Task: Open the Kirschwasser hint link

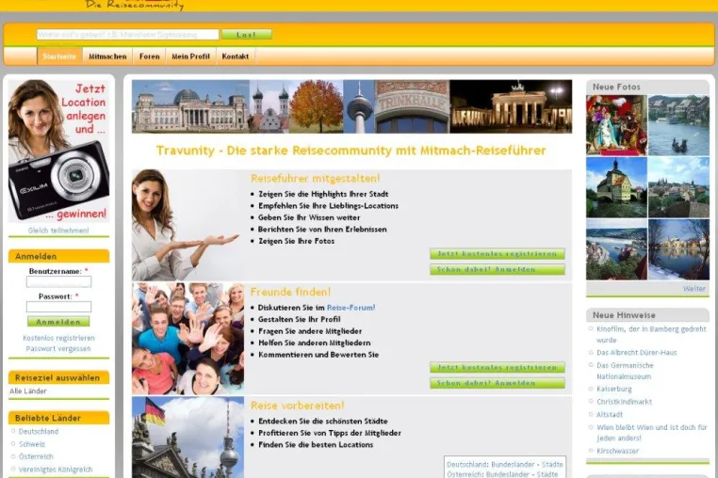Action: 617,451
